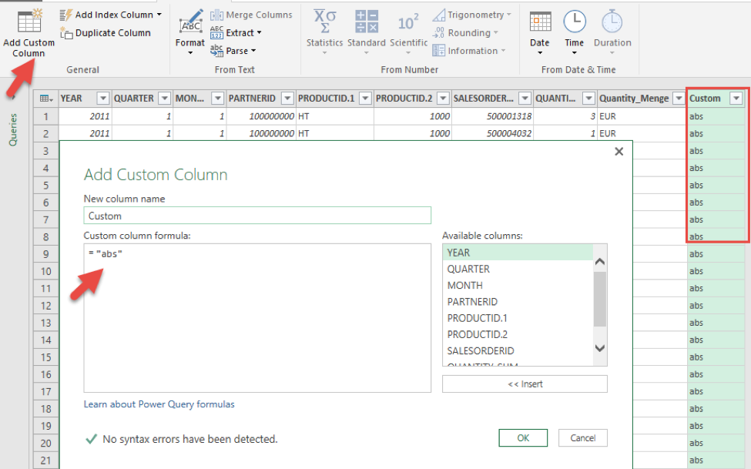Open Learn about Power Query formulas link

click(x=159, y=404)
